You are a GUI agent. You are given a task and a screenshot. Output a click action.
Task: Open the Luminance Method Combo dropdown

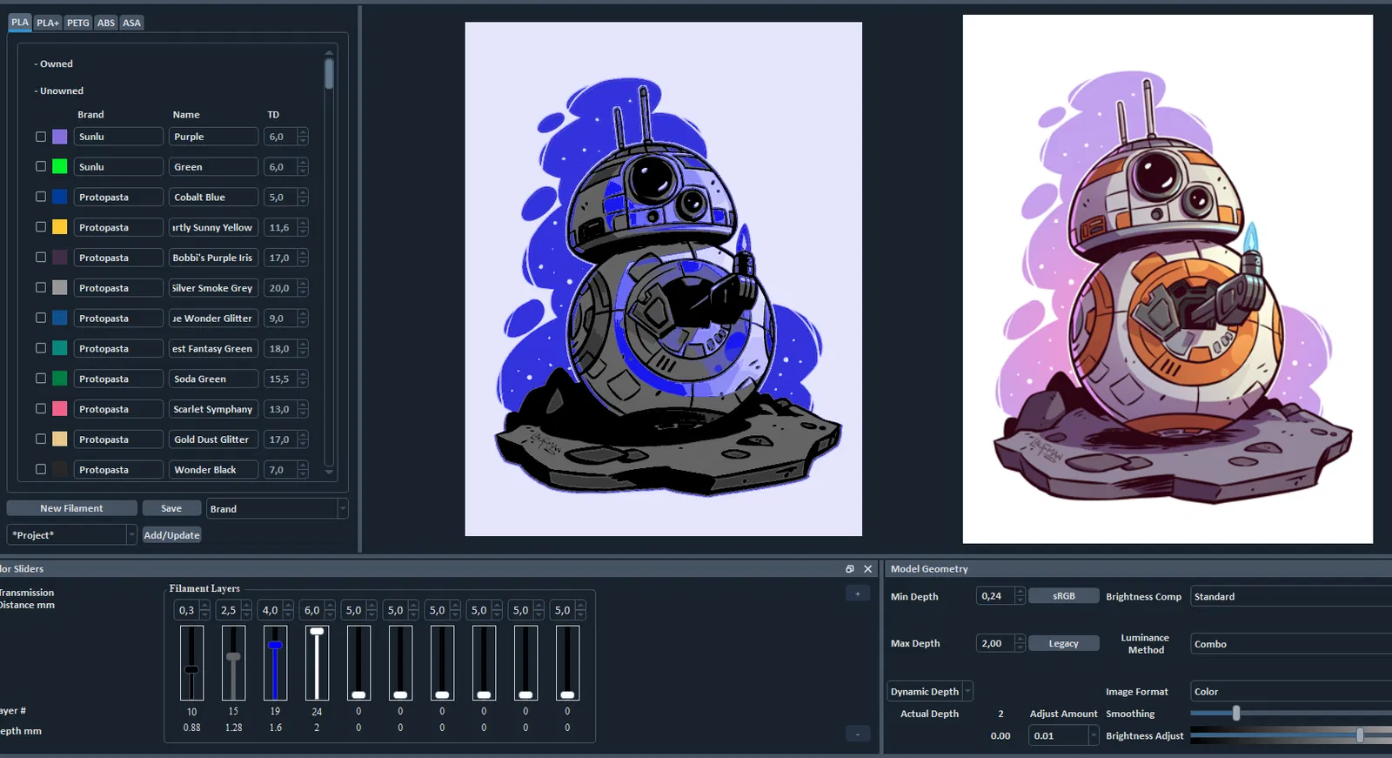pos(1291,644)
